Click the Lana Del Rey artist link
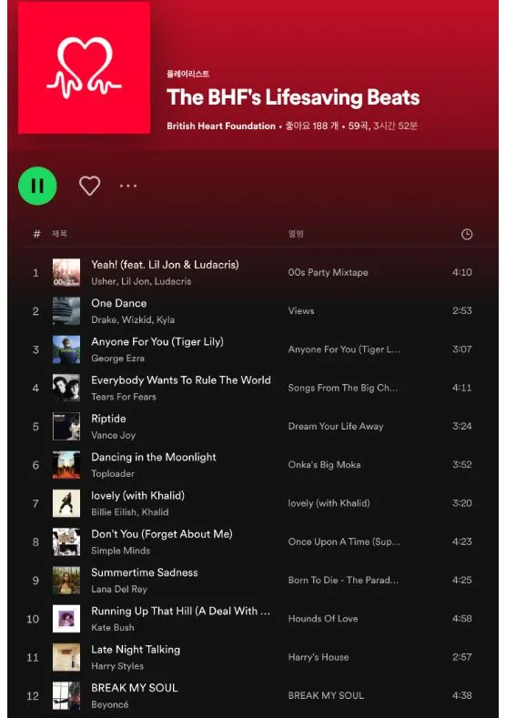 [x=119, y=590]
